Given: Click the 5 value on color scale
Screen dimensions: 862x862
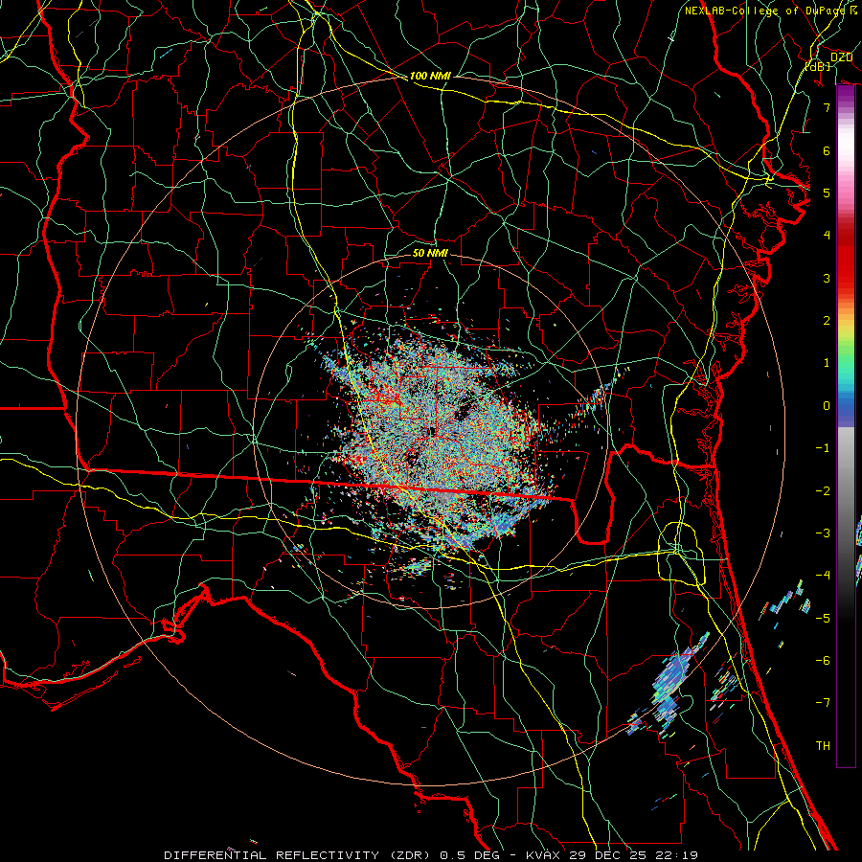Looking at the screenshot, I should [x=827, y=193].
